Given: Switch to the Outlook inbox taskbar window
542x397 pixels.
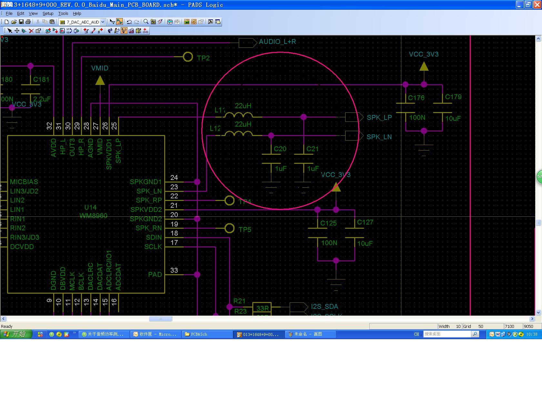Looking at the screenshot, I should coord(156,334).
